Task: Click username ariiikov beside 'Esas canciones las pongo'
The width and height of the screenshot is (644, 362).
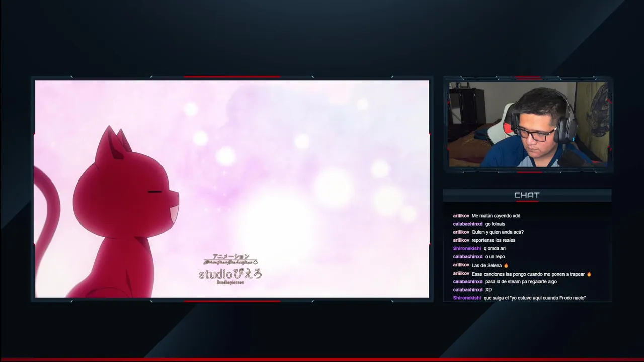Action: tap(461, 274)
